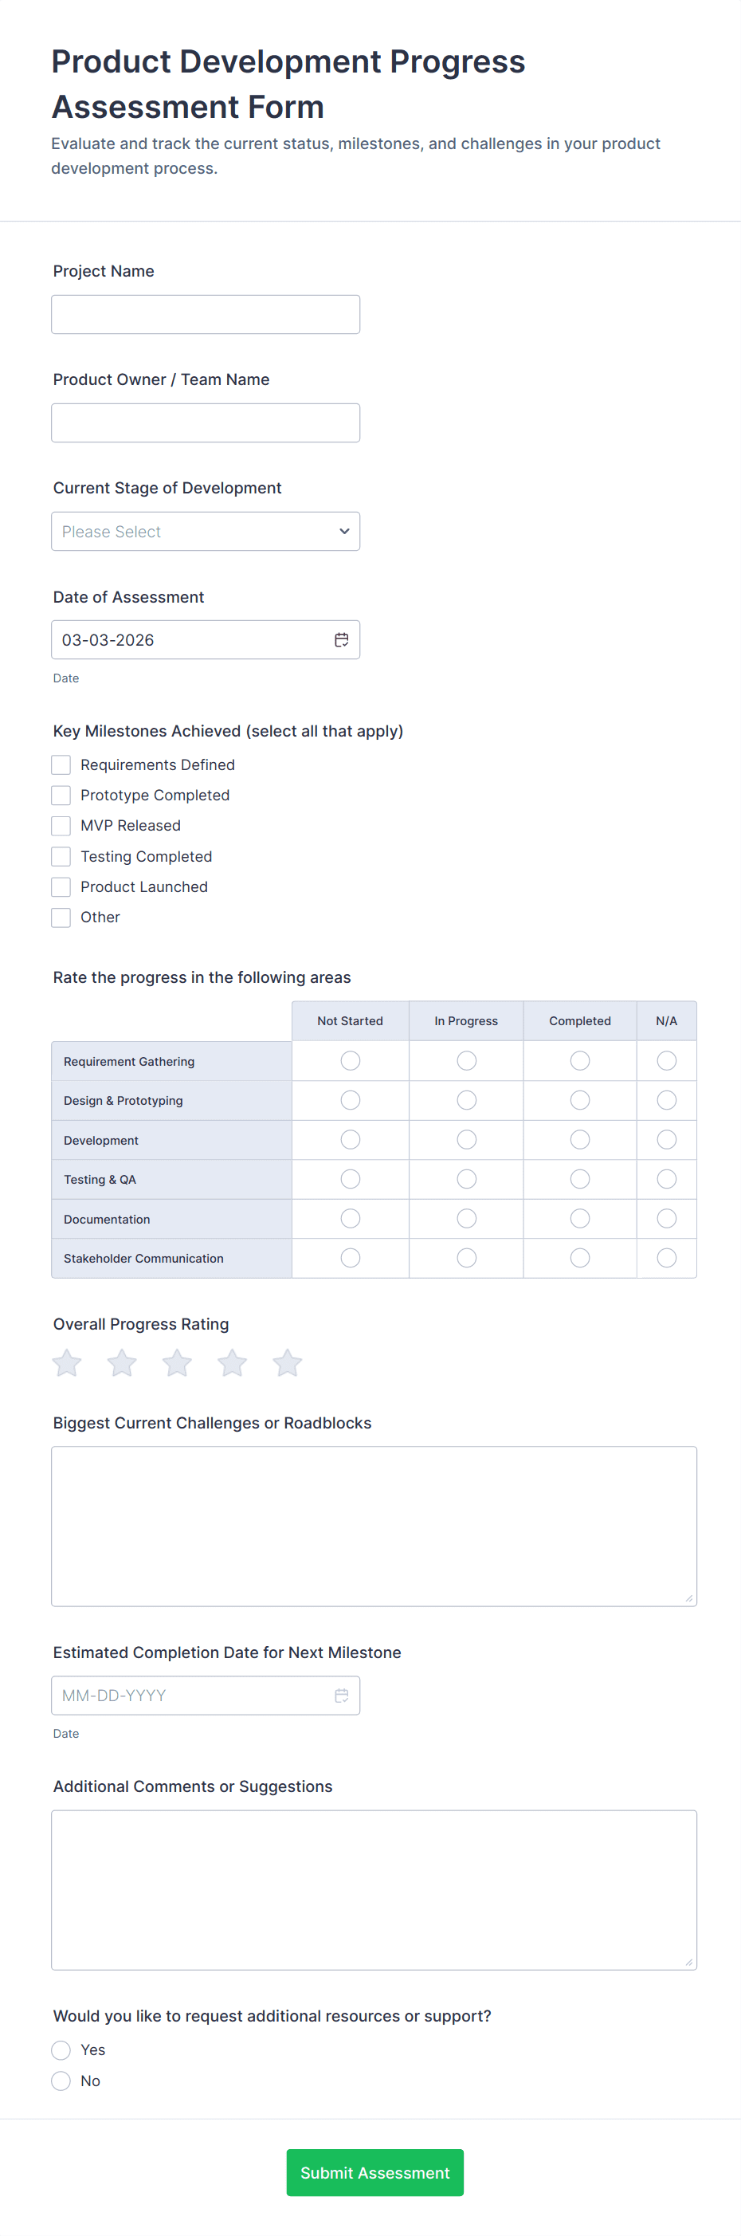The height and width of the screenshot is (2236, 741).
Task: Mark Development as In Progress
Action: click(467, 1140)
